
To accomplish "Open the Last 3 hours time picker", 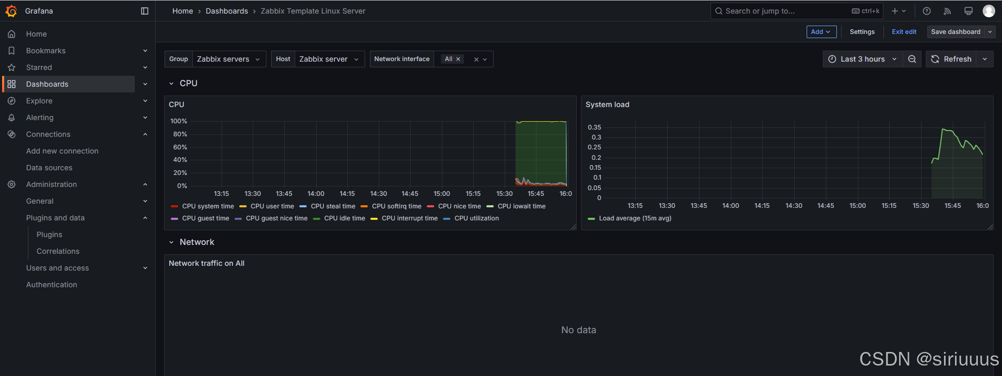I will coord(863,59).
